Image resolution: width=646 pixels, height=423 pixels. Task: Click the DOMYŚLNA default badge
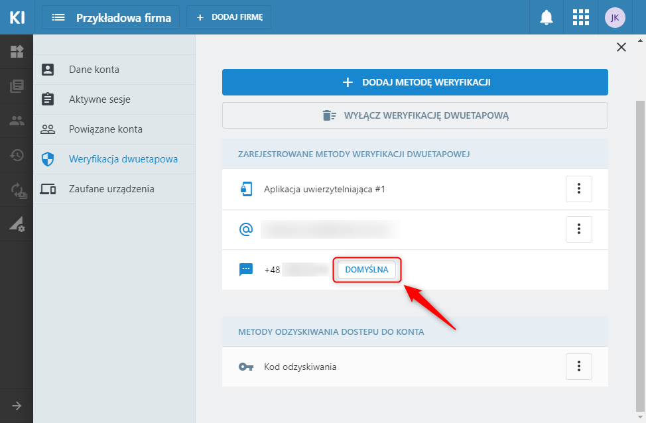pos(367,270)
